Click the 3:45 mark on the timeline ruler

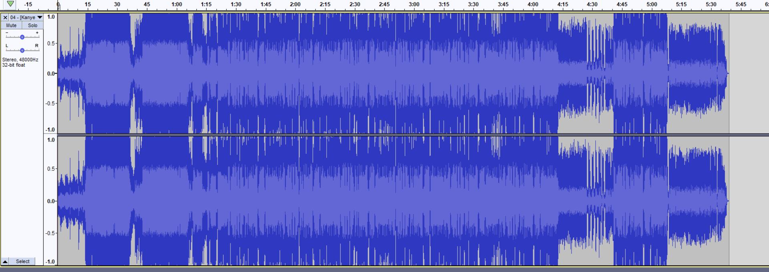503,4
